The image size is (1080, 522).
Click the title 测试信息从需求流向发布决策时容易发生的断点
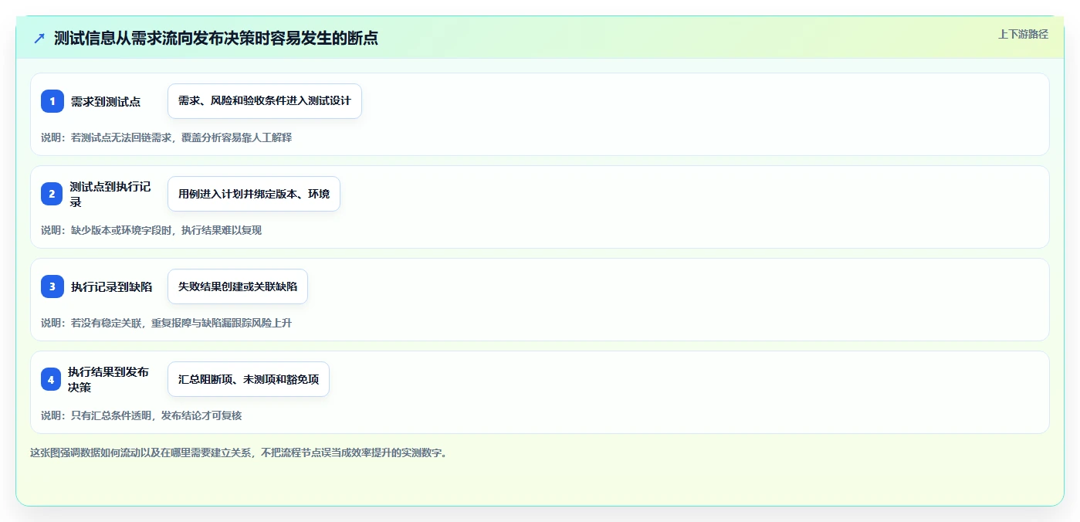point(216,38)
